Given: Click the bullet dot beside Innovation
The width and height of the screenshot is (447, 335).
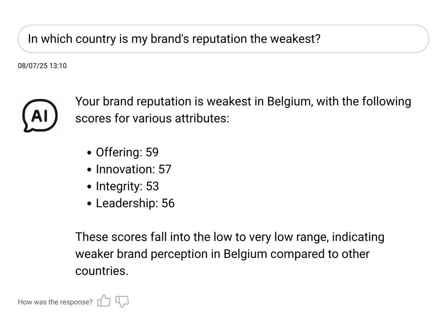Looking at the screenshot, I should pos(89,170).
